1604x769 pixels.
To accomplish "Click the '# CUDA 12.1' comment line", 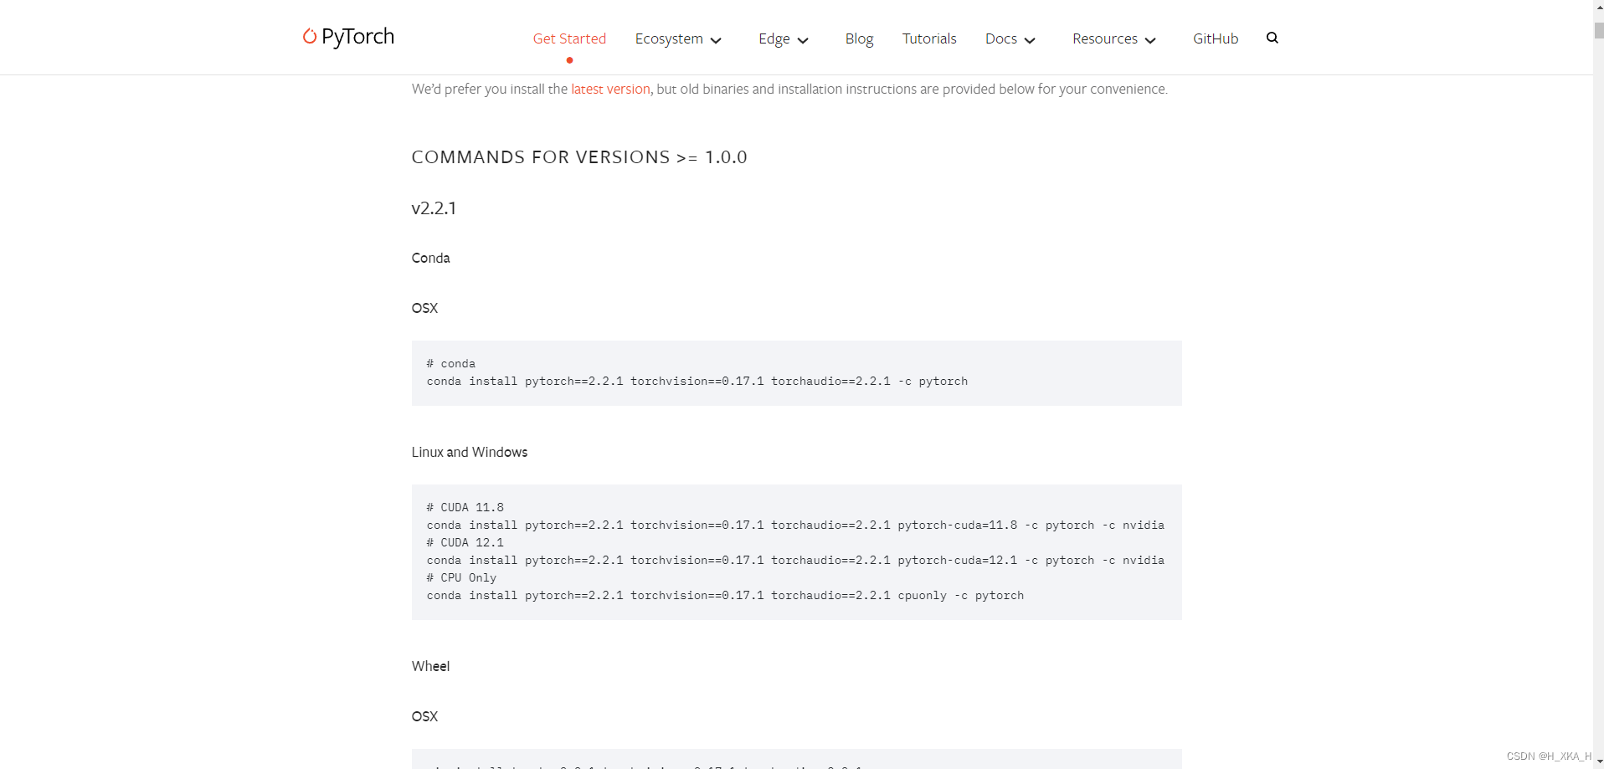I will coord(465,542).
